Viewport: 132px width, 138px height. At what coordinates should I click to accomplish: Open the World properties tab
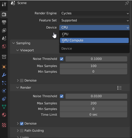pos(4,46)
